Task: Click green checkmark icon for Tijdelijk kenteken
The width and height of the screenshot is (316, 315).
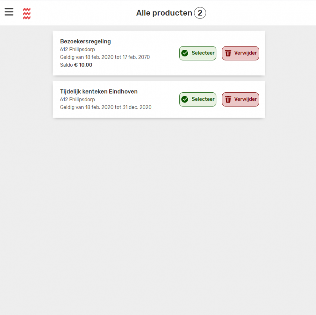Action: (185, 99)
